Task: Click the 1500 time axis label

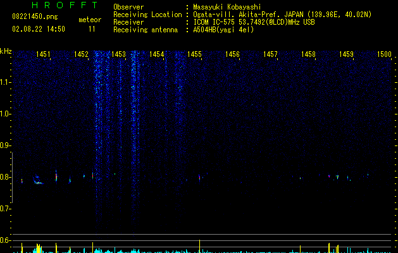Action: click(384, 54)
